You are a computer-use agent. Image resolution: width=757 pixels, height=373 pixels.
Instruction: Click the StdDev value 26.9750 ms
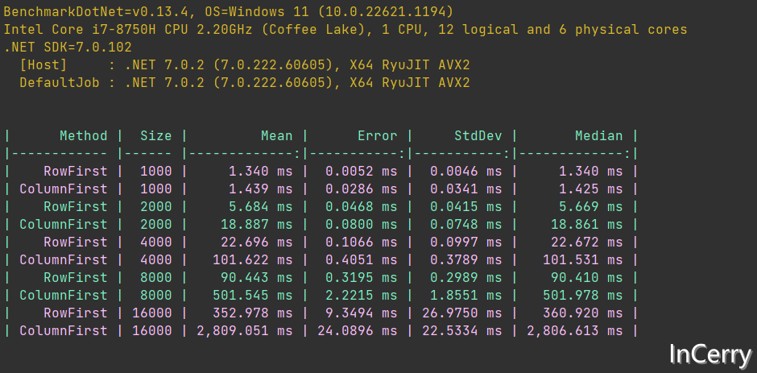click(462, 313)
